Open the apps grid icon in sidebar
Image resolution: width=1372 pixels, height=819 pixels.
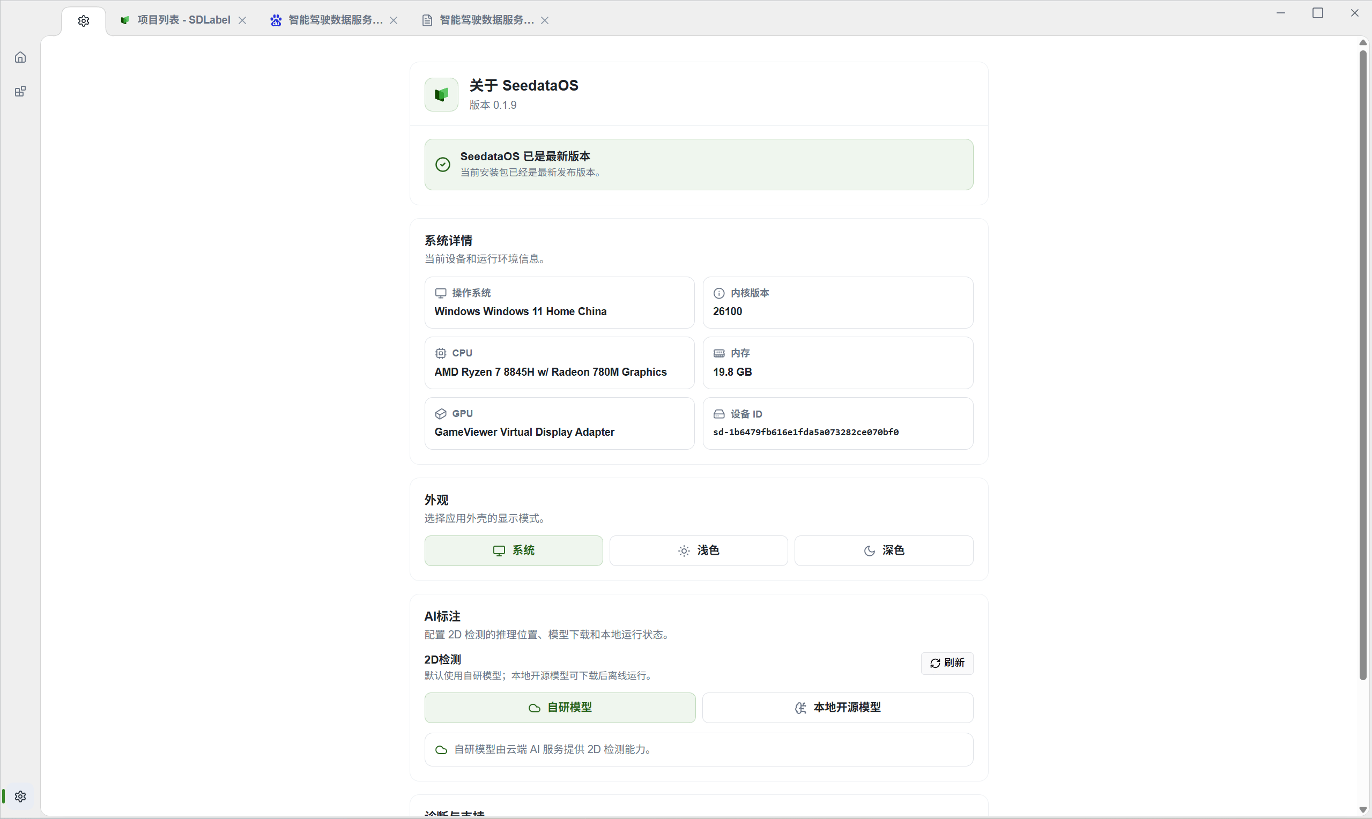click(20, 92)
